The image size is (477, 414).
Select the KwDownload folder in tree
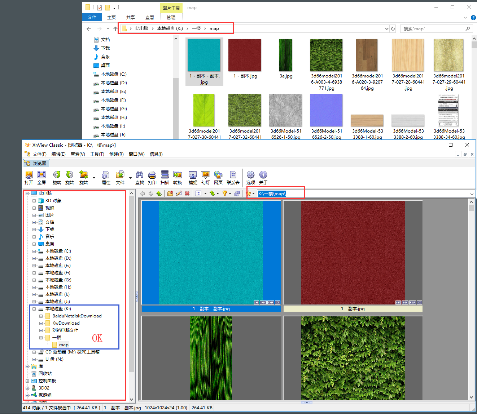[x=66, y=323]
